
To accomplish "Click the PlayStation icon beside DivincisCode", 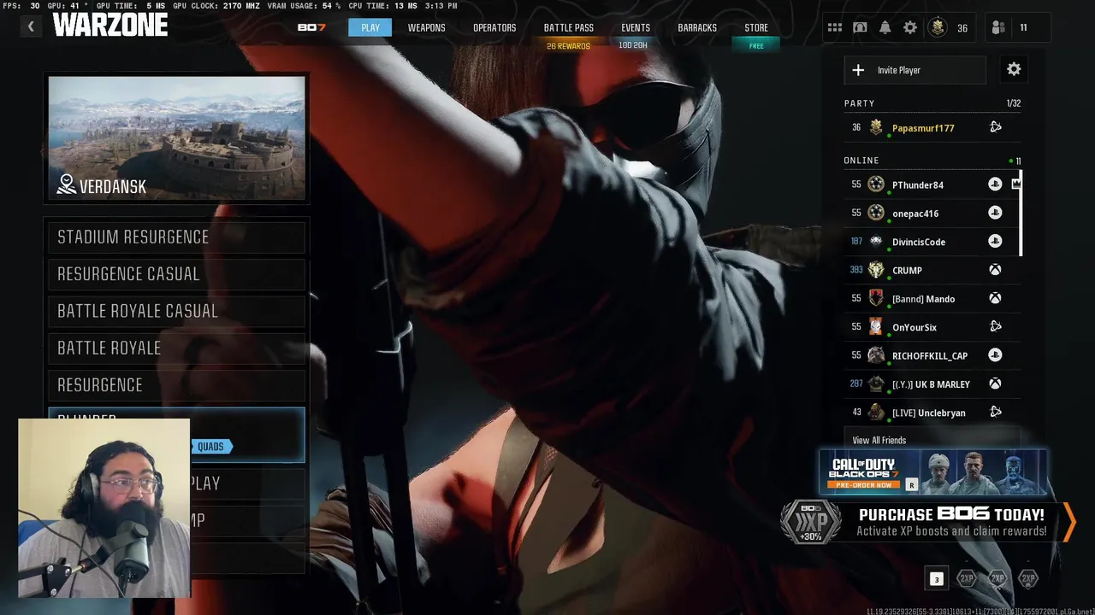I will pyautogui.click(x=995, y=242).
